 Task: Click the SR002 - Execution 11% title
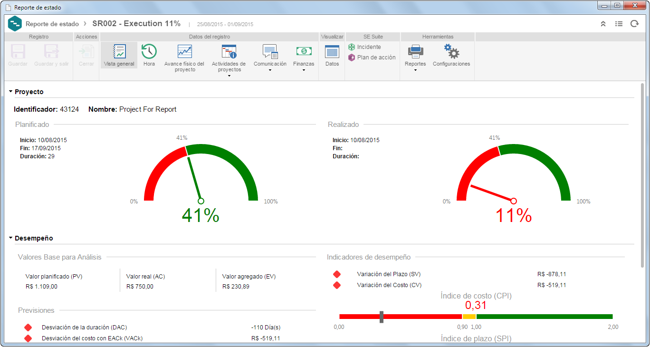(136, 23)
